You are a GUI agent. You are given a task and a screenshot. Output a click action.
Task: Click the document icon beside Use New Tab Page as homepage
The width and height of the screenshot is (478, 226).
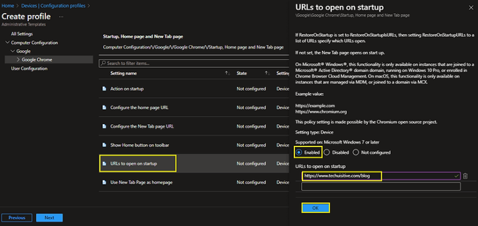[x=105, y=183]
